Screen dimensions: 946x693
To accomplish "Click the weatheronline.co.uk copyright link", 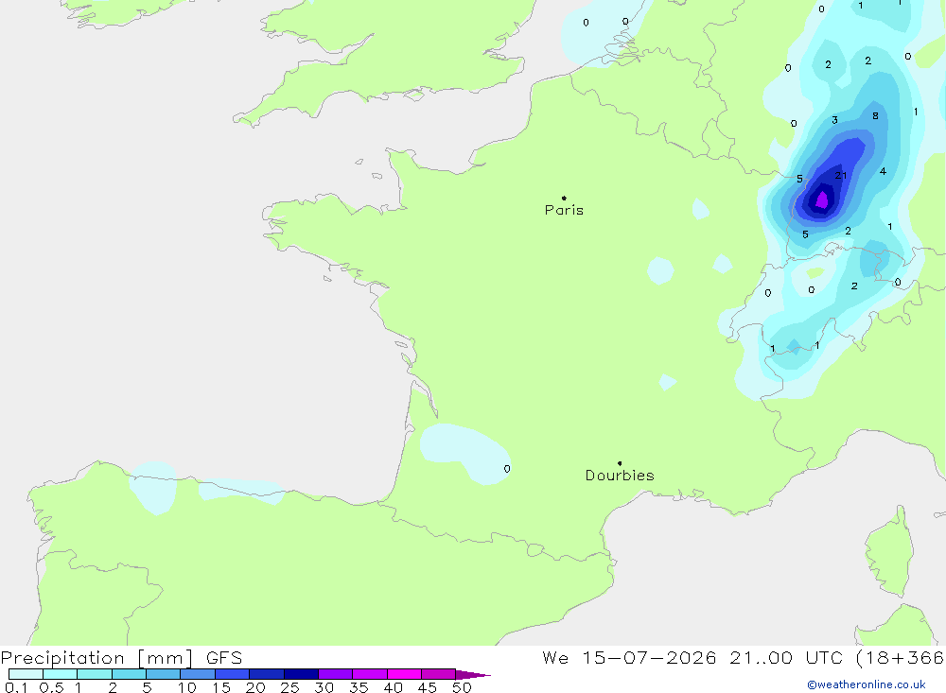I will pos(867,684).
